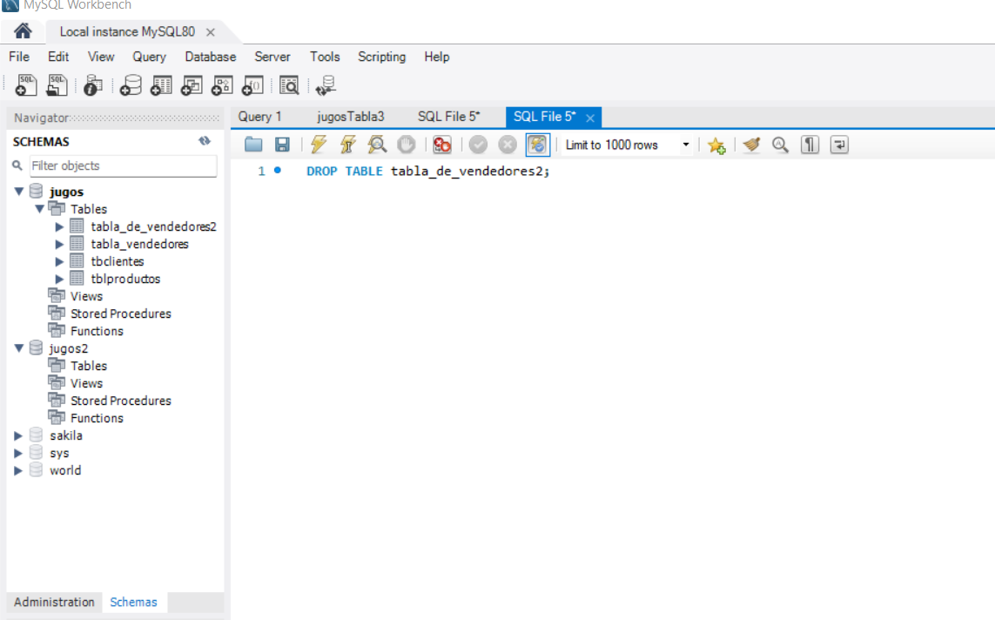Expand the tblproductos table
The height and width of the screenshot is (620, 995).
pos(59,279)
